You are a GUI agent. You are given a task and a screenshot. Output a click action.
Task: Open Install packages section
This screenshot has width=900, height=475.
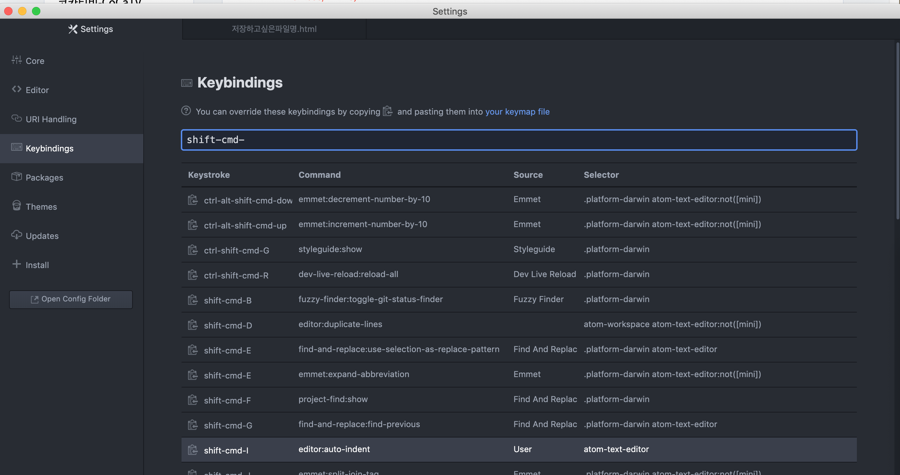(x=37, y=265)
